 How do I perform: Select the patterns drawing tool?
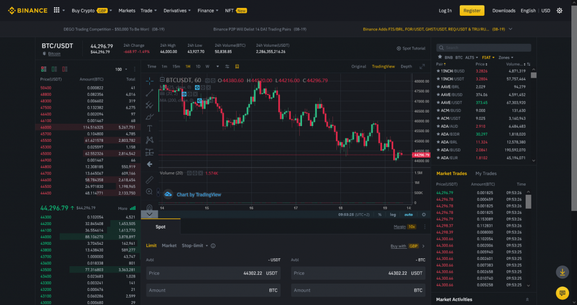click(x=149, y=140)
